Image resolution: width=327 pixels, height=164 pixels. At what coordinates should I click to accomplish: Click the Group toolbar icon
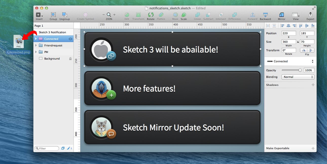click(x=53, y=15)
